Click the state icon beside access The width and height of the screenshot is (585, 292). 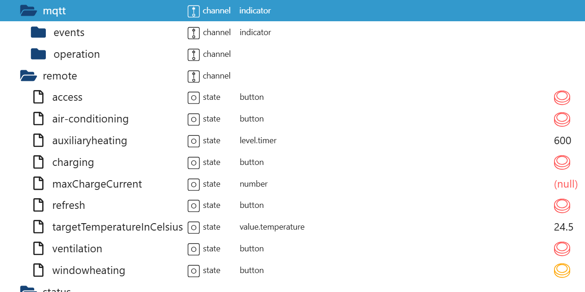click(x=193, y=97)
